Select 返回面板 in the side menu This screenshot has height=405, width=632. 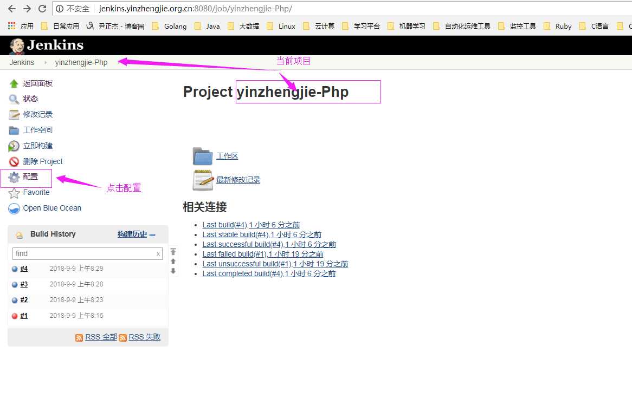[38, 83]
